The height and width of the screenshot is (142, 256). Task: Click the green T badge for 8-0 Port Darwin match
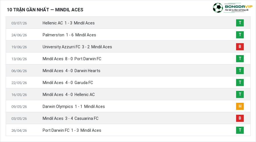pos(240,59)
